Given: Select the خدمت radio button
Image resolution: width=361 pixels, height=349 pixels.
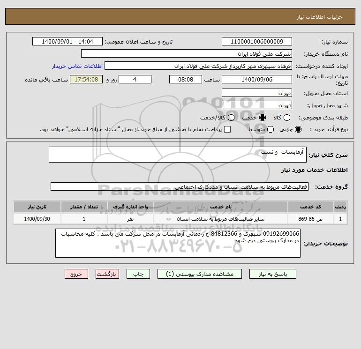Looking at the screenshot, I should (x=262, y=118).
